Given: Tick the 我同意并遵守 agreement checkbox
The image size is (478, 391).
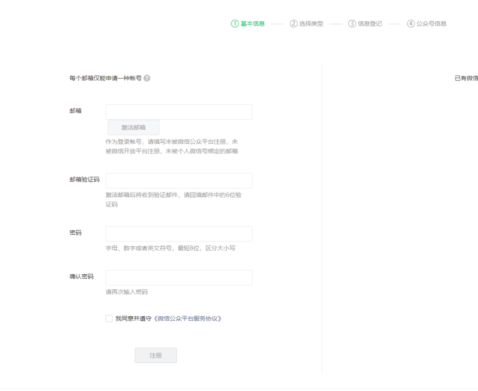Looking at the screenshot, I should tap(109, 318).
